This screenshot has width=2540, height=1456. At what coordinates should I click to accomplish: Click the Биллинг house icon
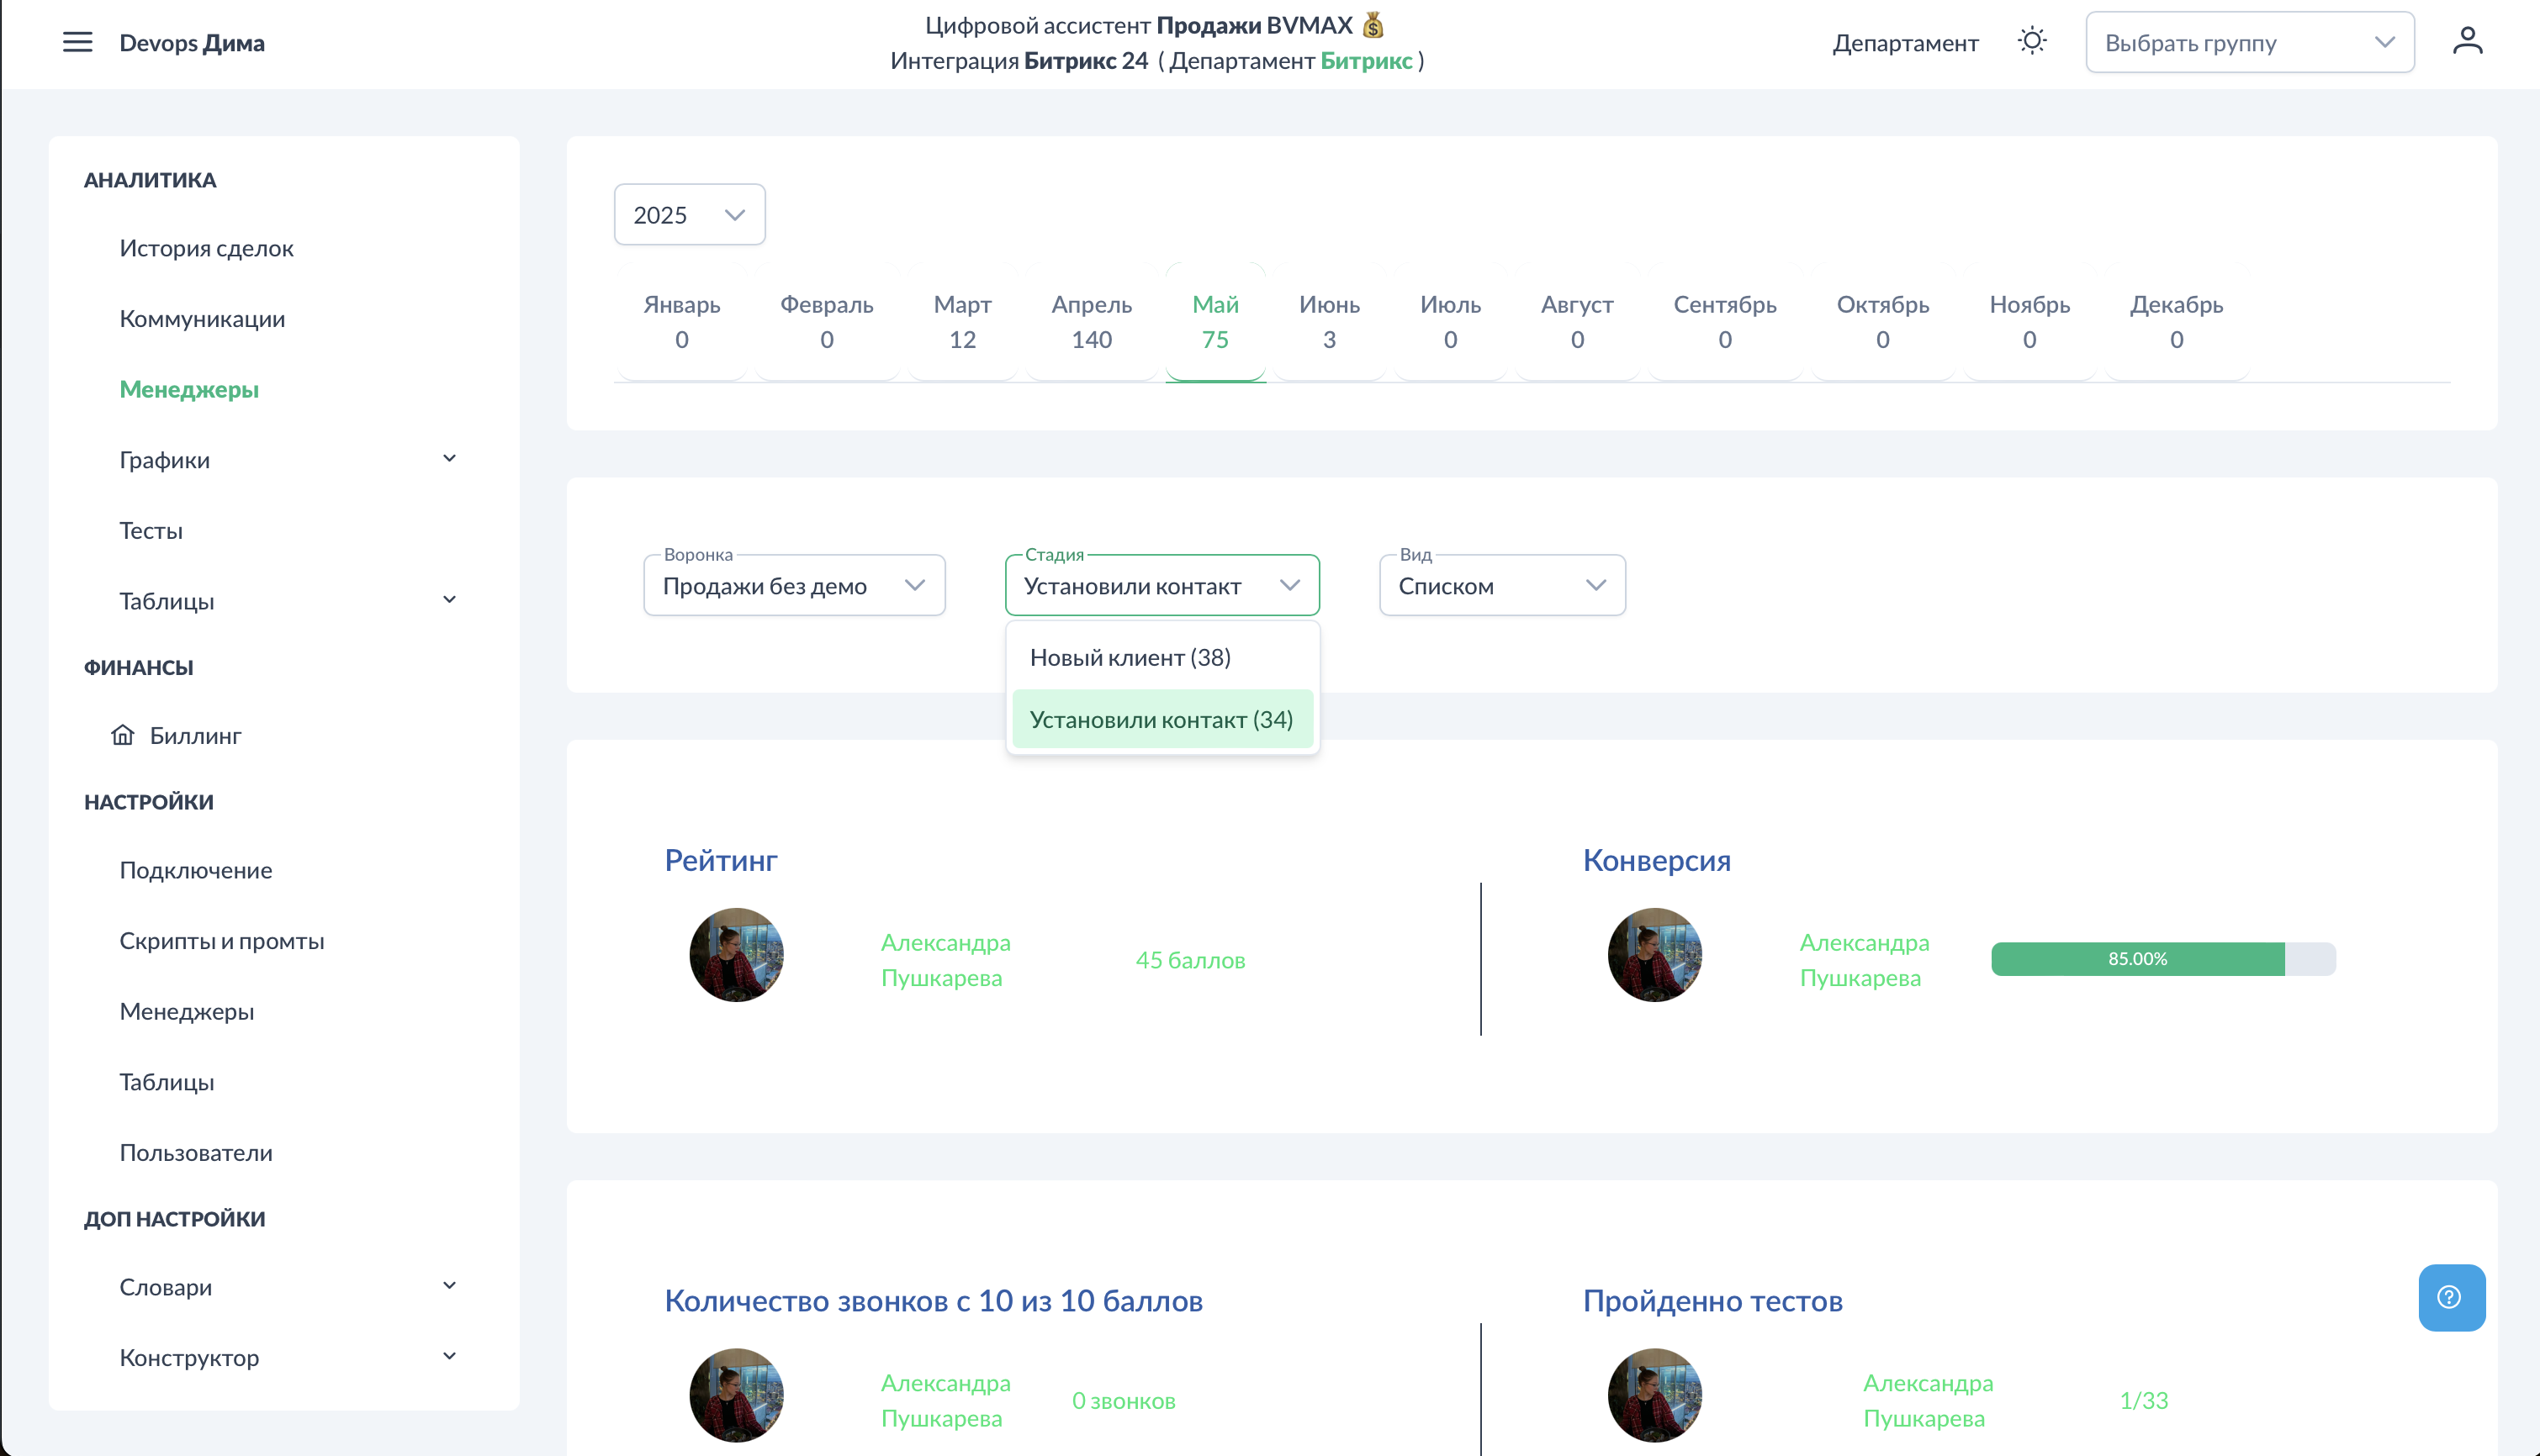click(122, 735)
